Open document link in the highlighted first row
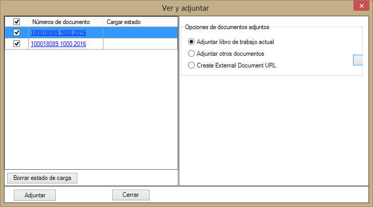Screen dimensions: 373x207 (58, 33)
